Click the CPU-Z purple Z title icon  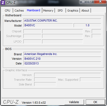(3, 3)
